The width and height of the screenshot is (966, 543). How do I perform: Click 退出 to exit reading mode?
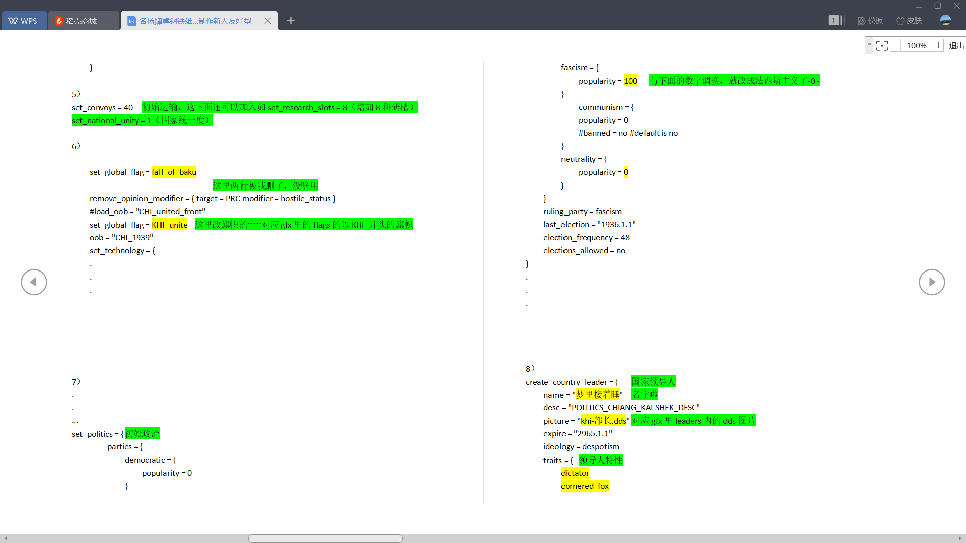click(956, 46)
